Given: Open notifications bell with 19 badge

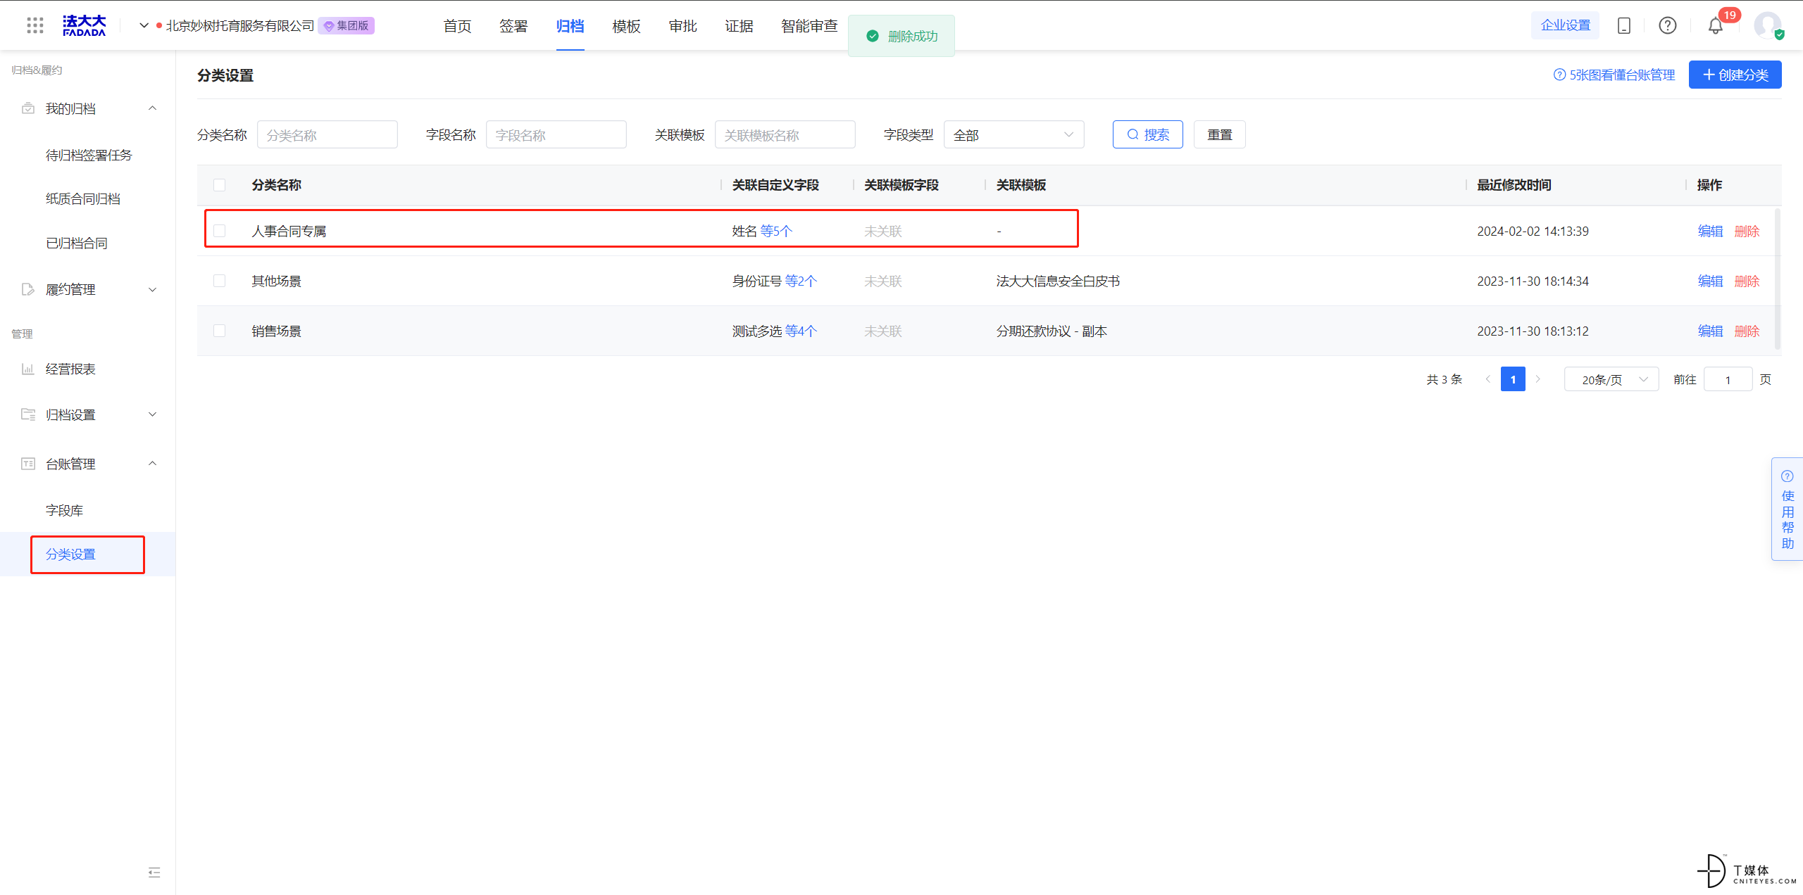Looking at the screenshot, I should (1716, 26).
